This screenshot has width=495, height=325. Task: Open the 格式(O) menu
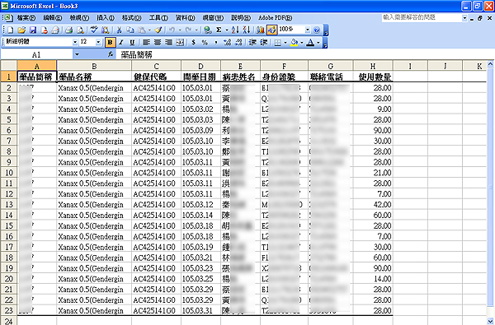click(132, 17)
